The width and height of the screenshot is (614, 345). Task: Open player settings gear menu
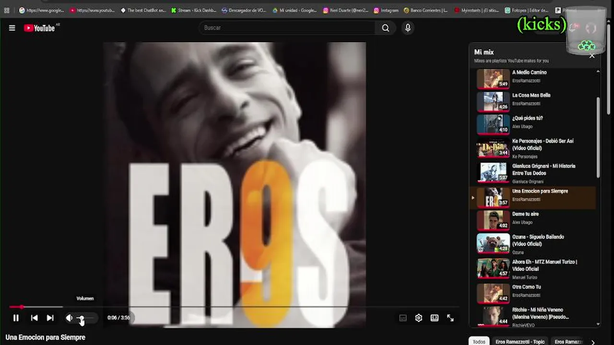click(419, 318)
